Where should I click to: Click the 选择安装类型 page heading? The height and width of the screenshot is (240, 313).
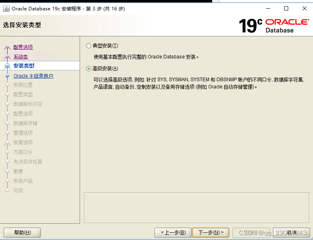point(22,25)
